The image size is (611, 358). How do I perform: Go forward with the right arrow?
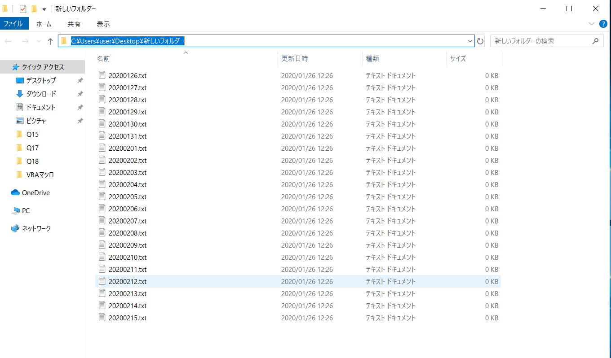tap(25, 41)
